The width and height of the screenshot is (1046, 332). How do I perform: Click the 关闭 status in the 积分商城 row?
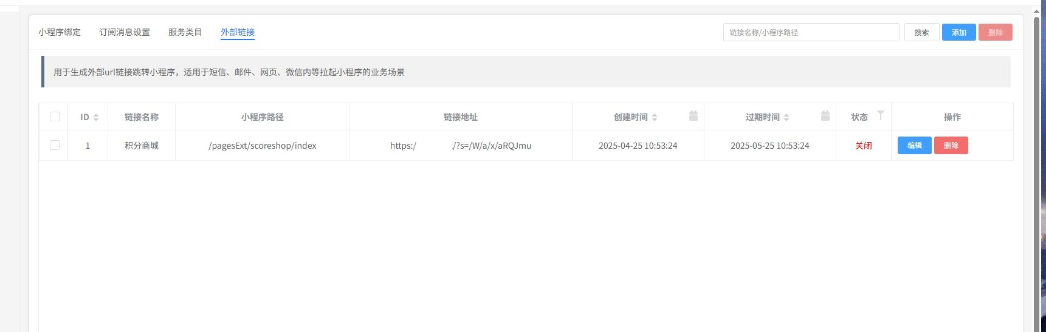pyautogui.click(x=863, y=146)
